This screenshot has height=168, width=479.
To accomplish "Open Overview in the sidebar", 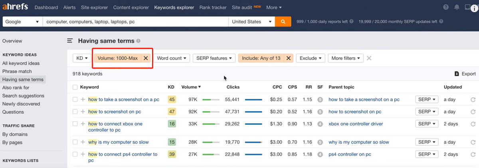I will pyautogui.click(x=12, y=41).
